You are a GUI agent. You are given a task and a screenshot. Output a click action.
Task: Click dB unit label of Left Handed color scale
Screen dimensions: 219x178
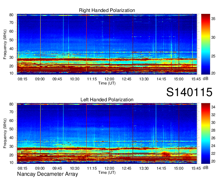pyautogui.click(x=205, y=168)
